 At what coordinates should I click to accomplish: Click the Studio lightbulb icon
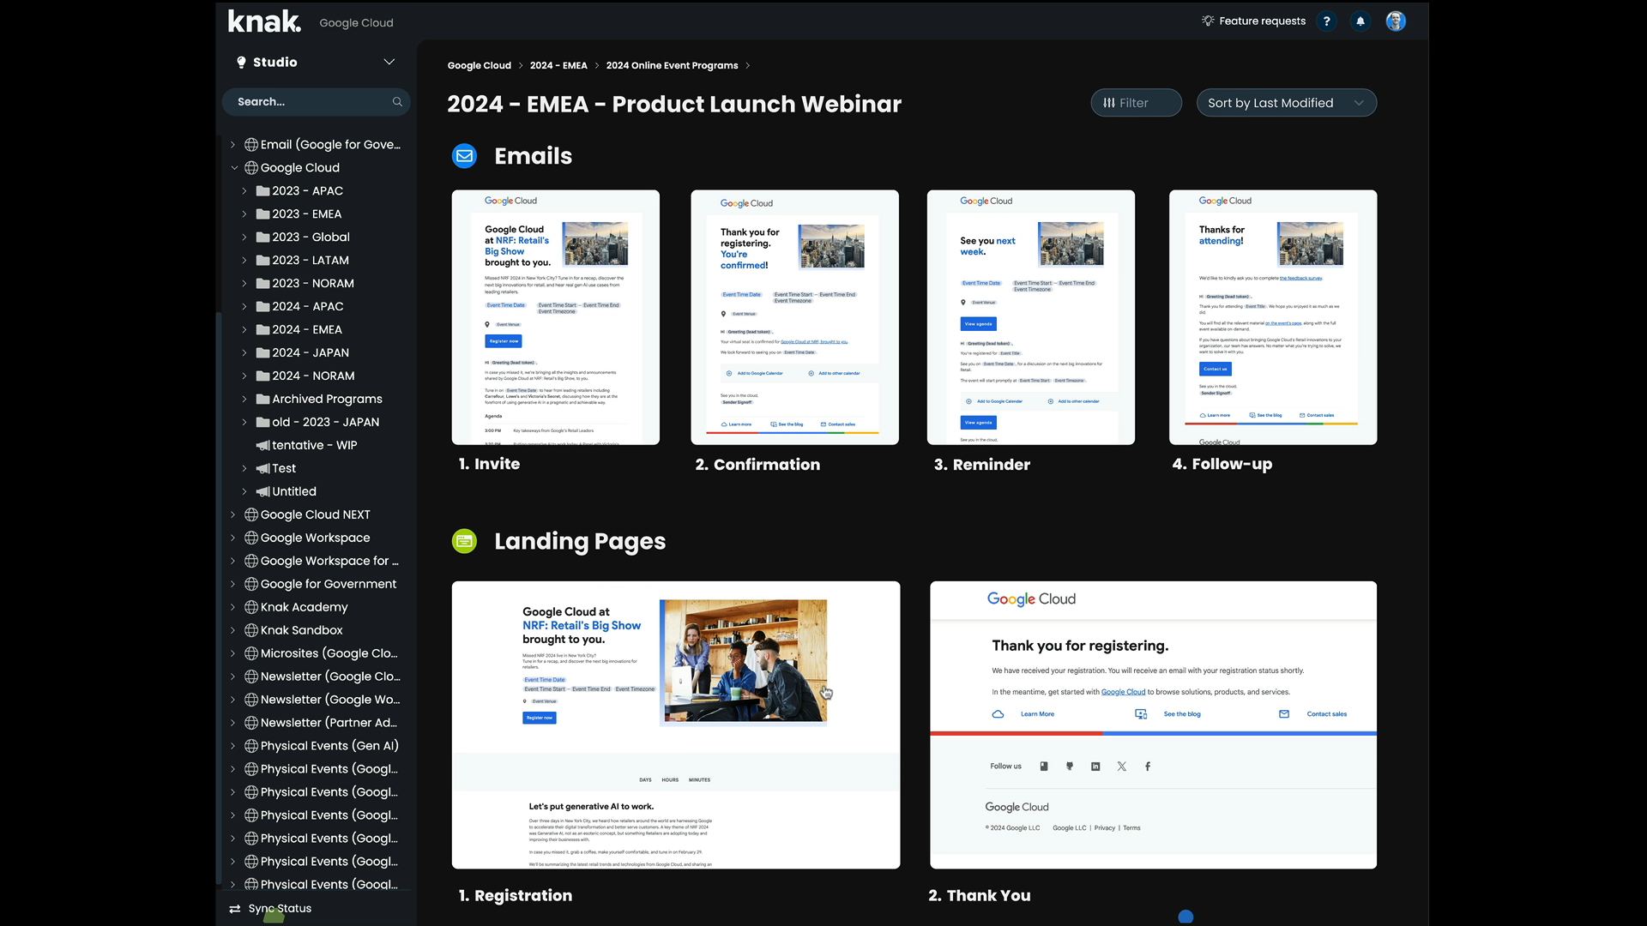241,63
